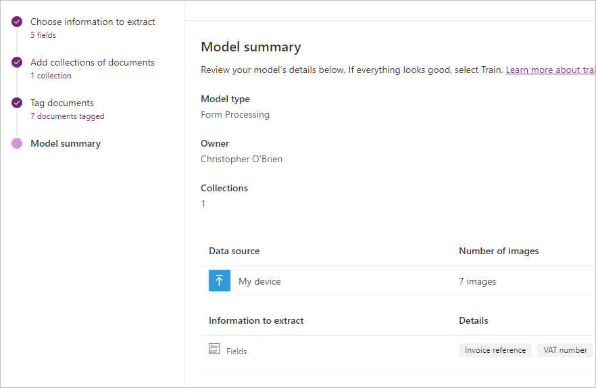Click the 1 collection subtext
Viewport: 596px width, 388px height.
pyautogui.click(x=51, y=76)
